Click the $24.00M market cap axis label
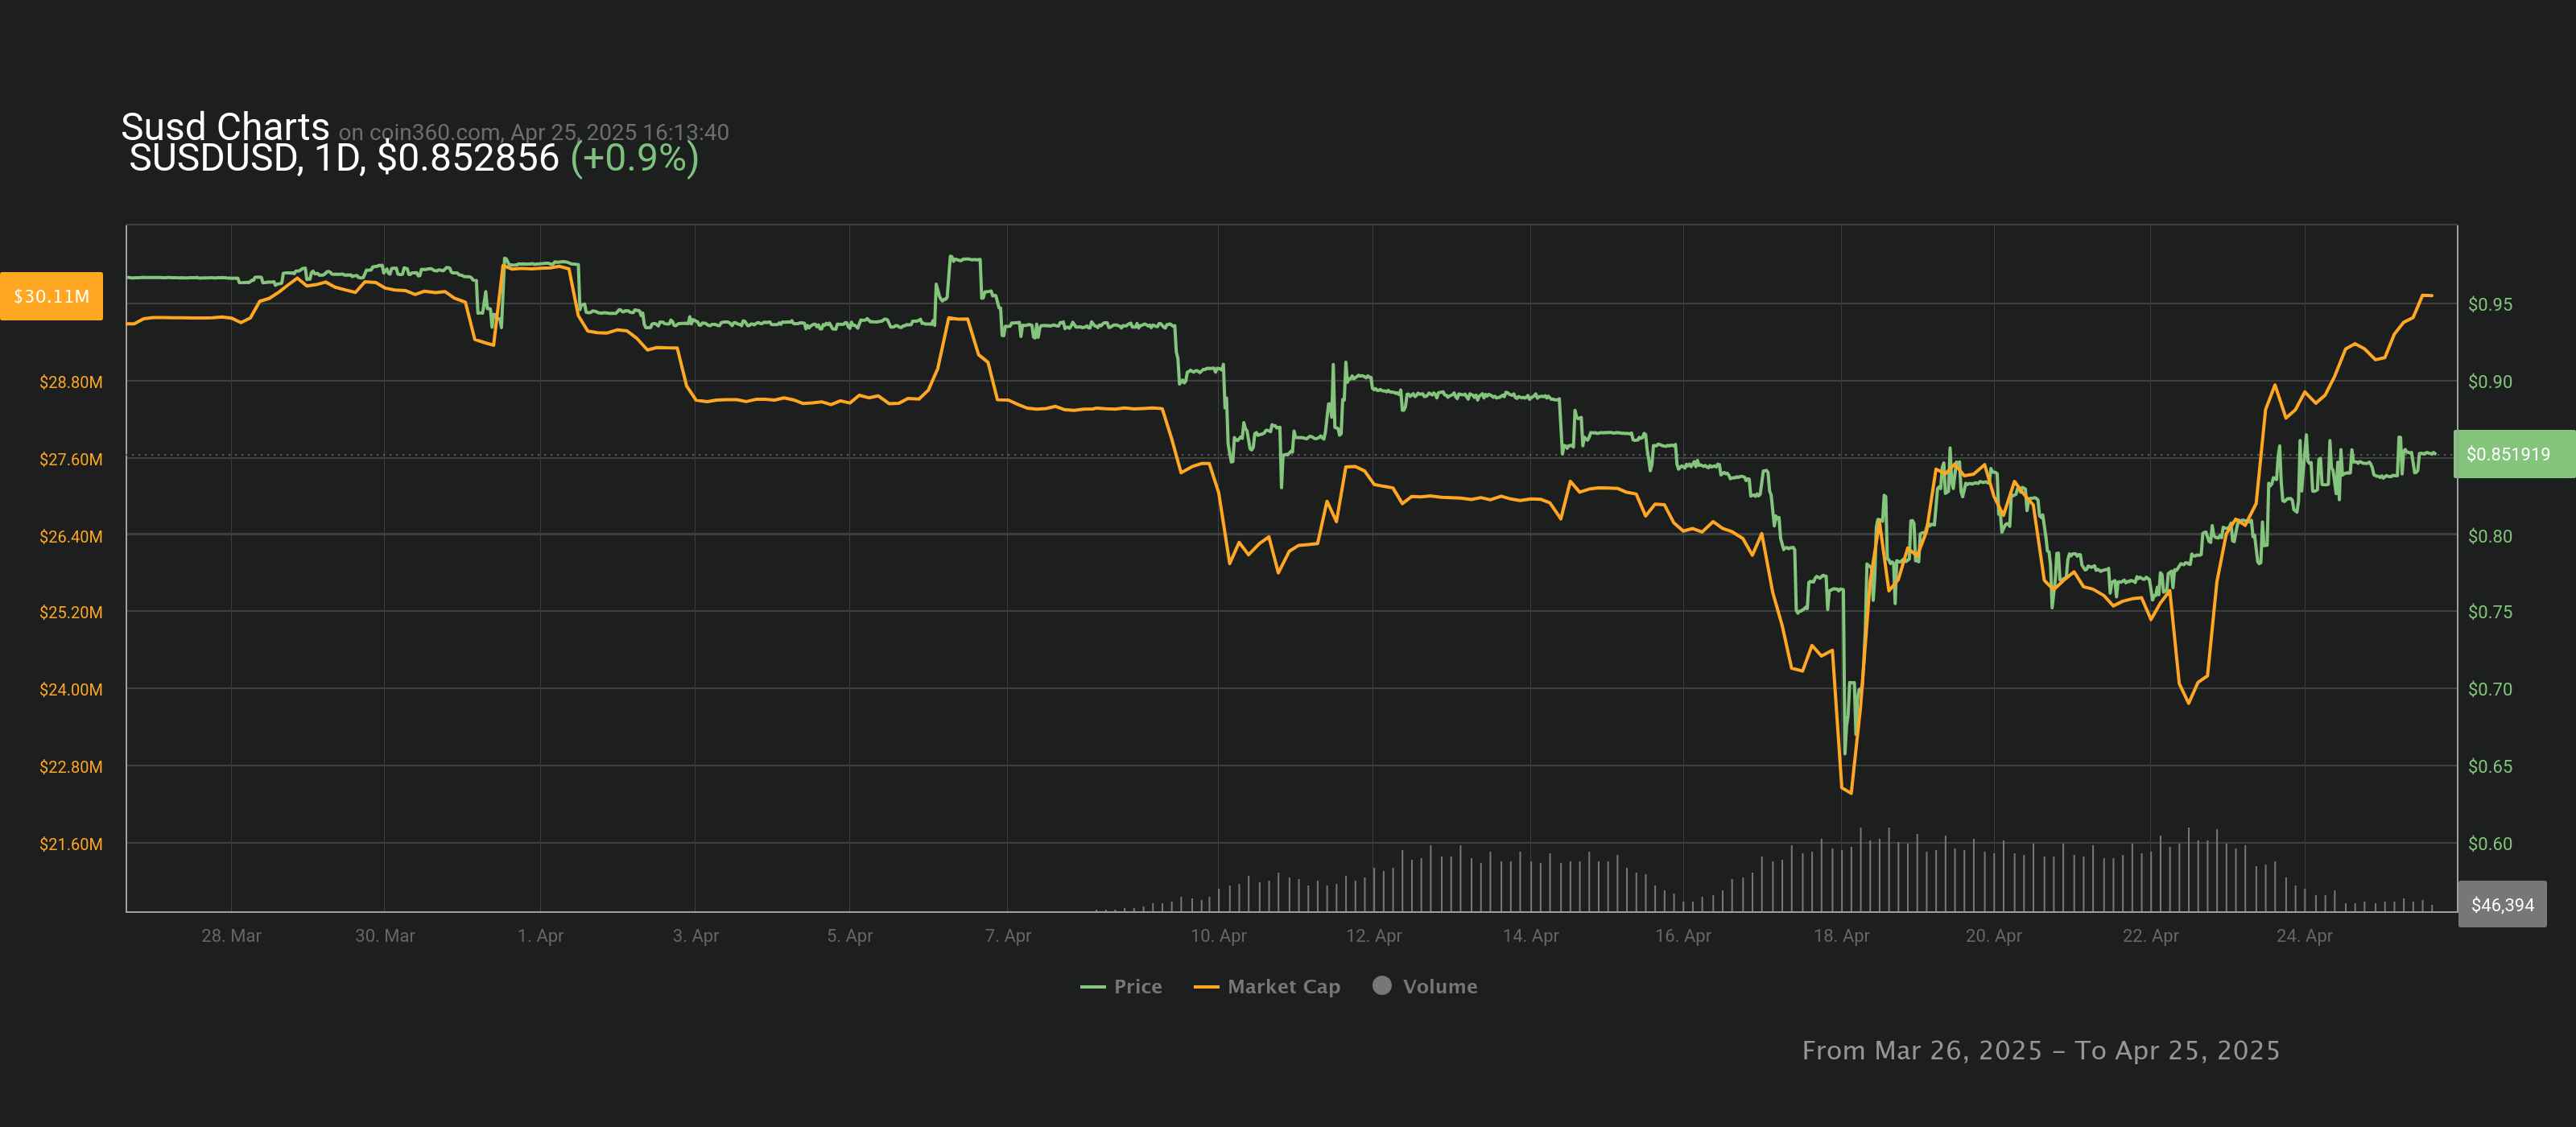Image resolution: width=2576 pixels, height=1127 pixels. pyautogui.click(x=71, y=689)
